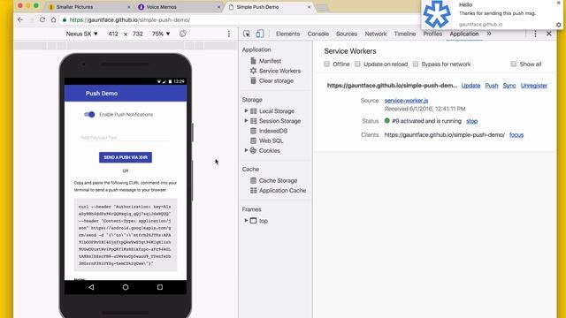This screenshot has height=318, width=566.
Task: Open the 75% zoom dropdown
Action: pos(161,34)
